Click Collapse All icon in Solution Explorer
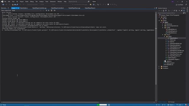 [x=174, y=11]
